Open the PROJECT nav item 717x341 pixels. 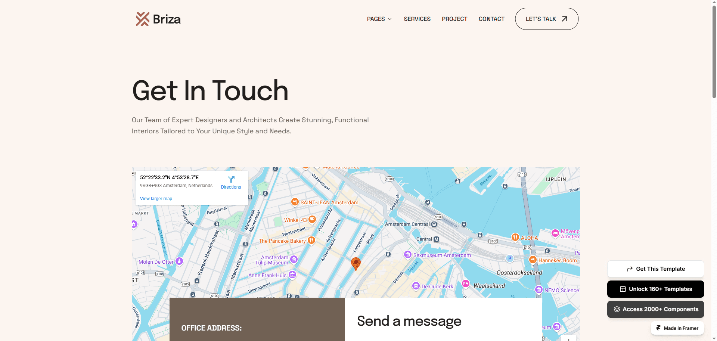pos(454,19)
